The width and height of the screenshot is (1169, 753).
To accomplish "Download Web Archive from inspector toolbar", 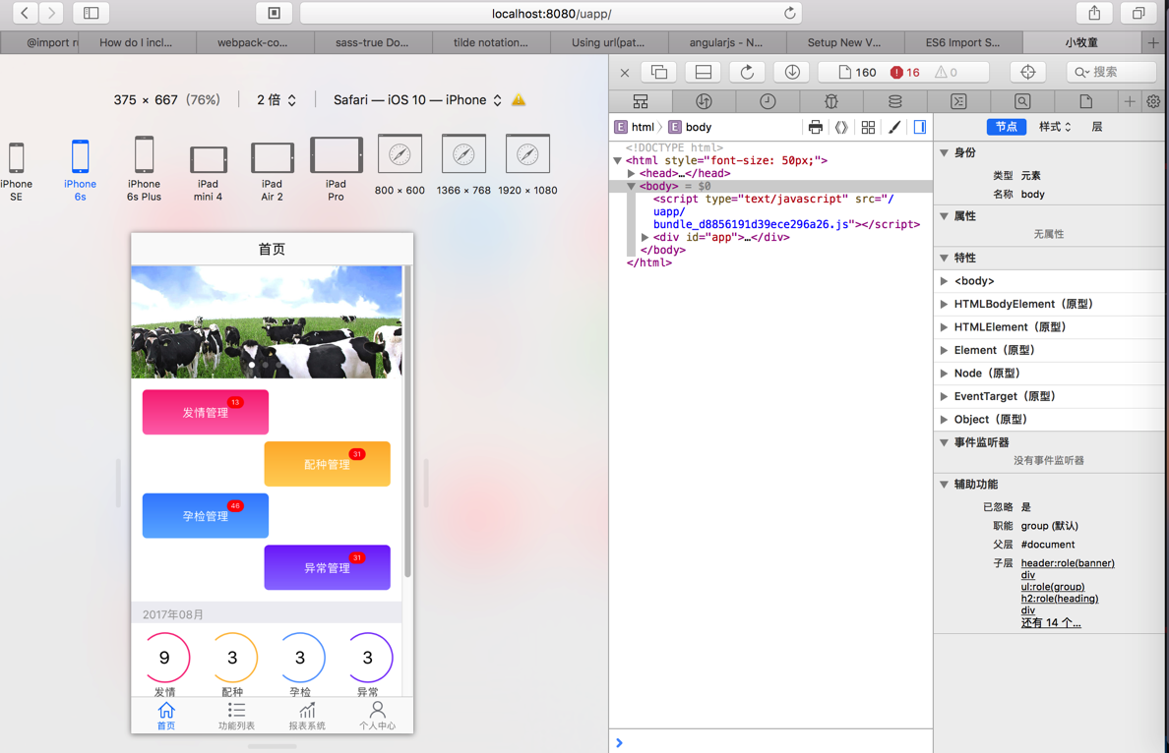I will point(792,72).
